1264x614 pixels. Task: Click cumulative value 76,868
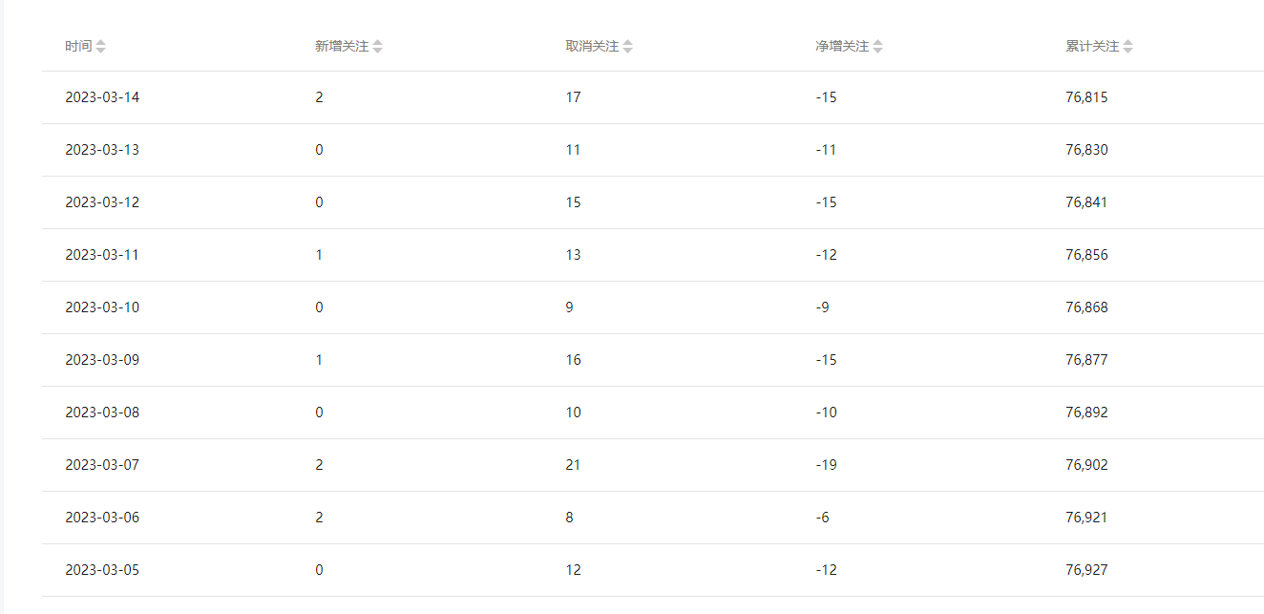[1086, 307]
